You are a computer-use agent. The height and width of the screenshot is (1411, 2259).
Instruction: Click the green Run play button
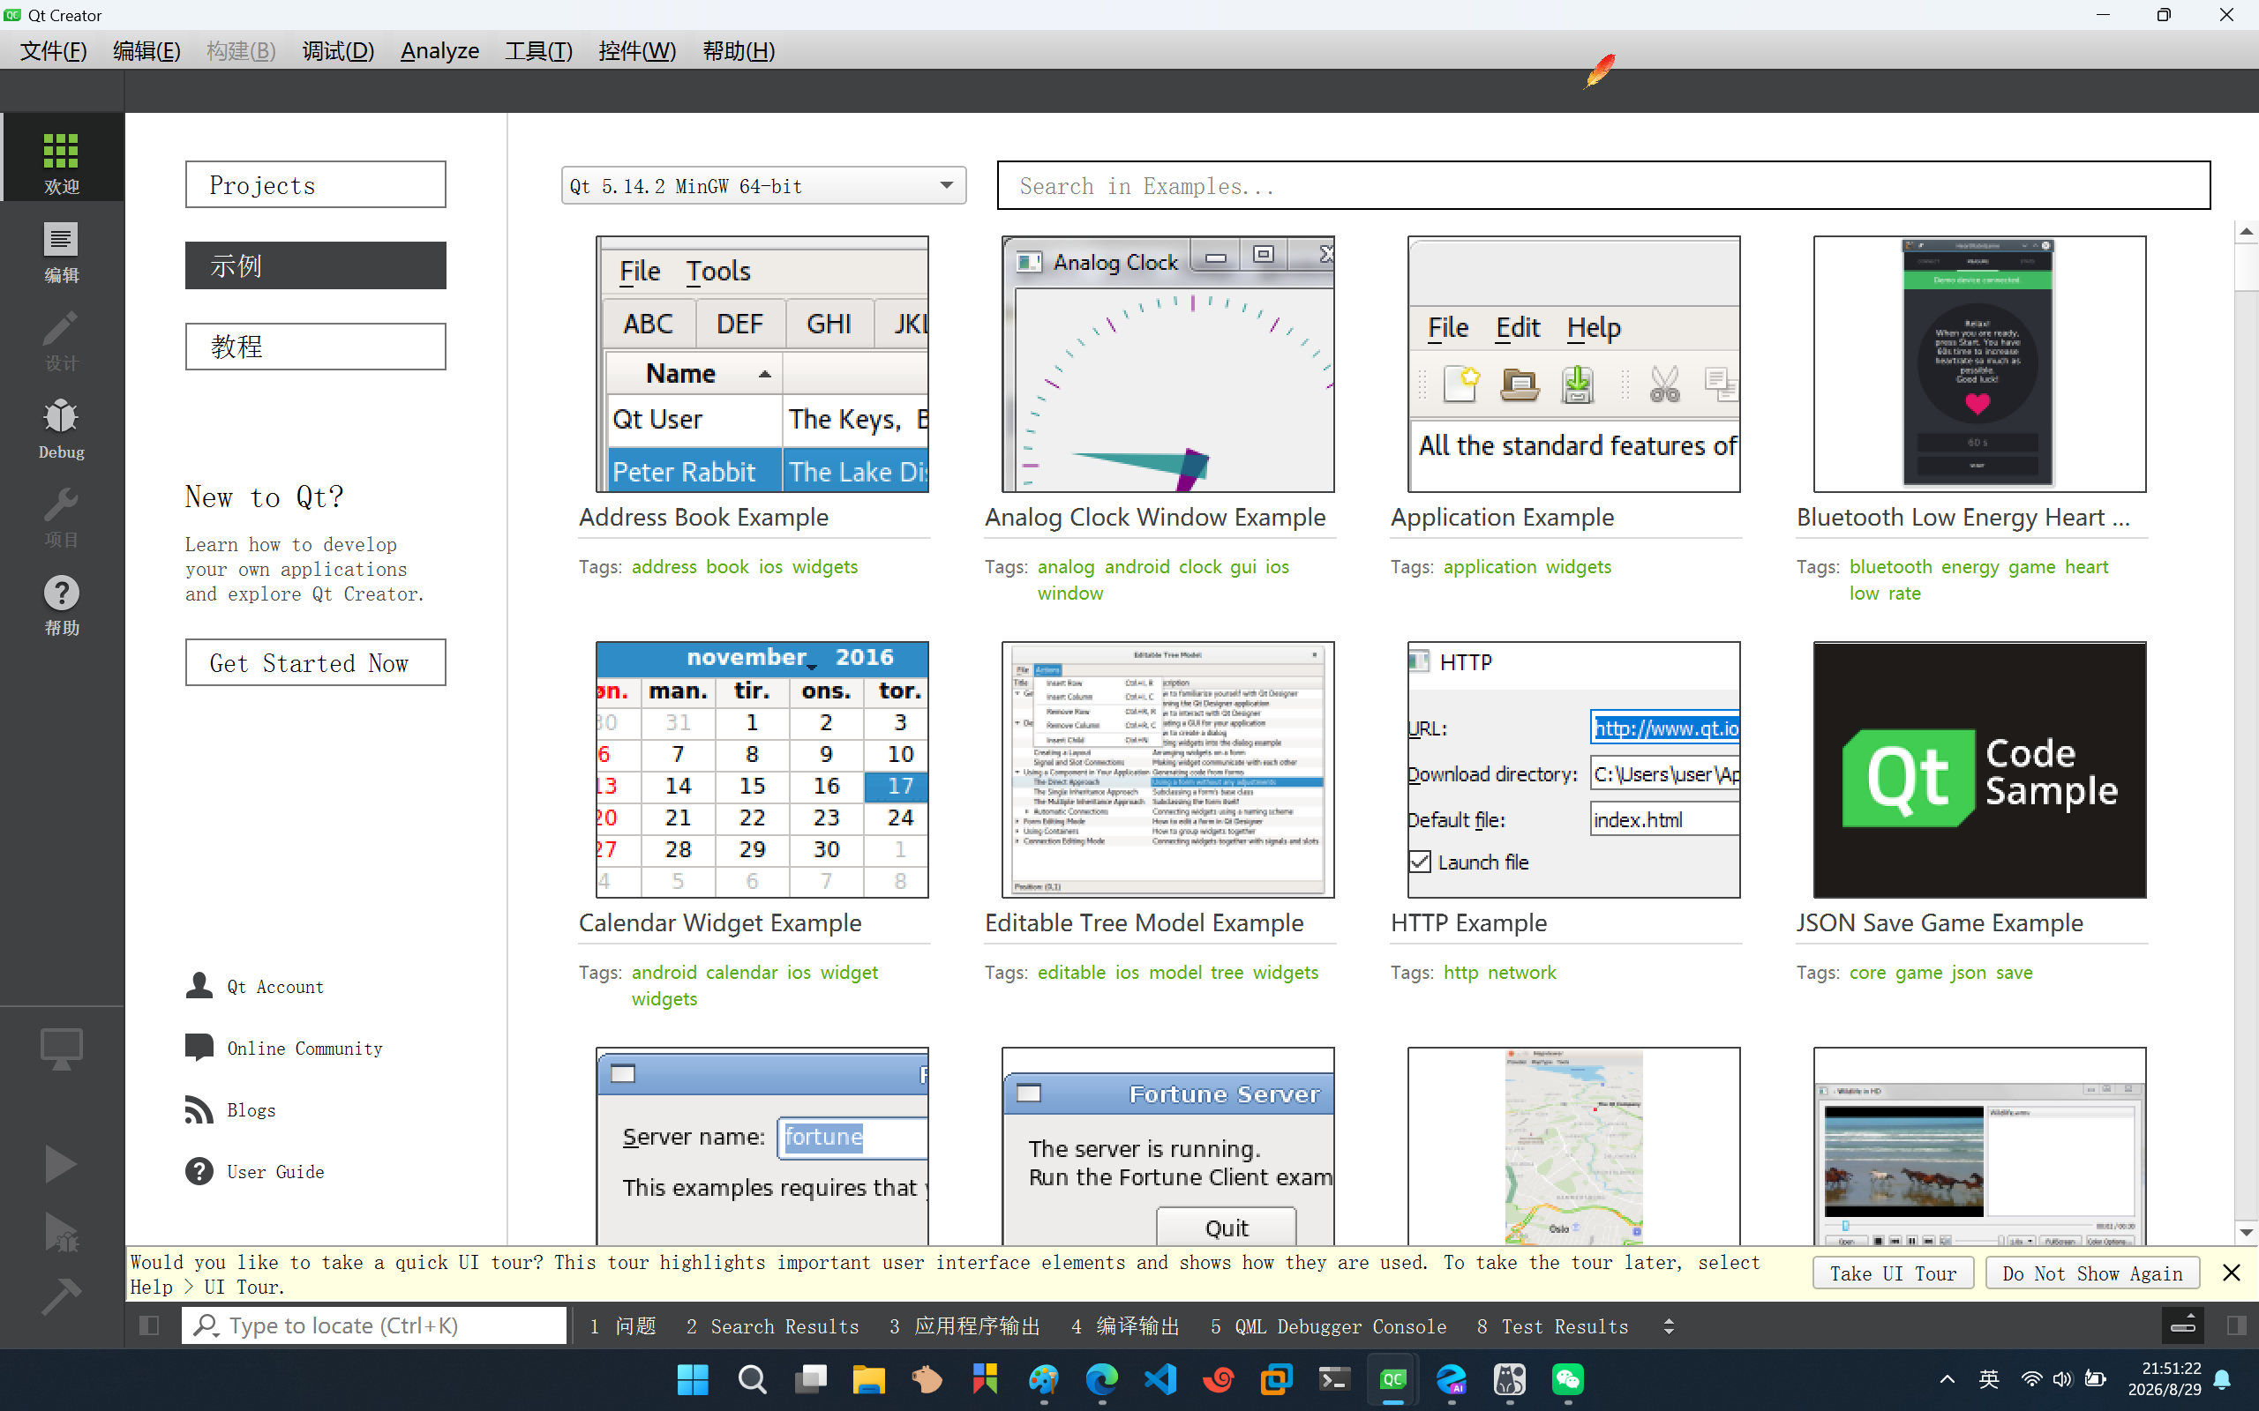click(x=62, y=1164)
